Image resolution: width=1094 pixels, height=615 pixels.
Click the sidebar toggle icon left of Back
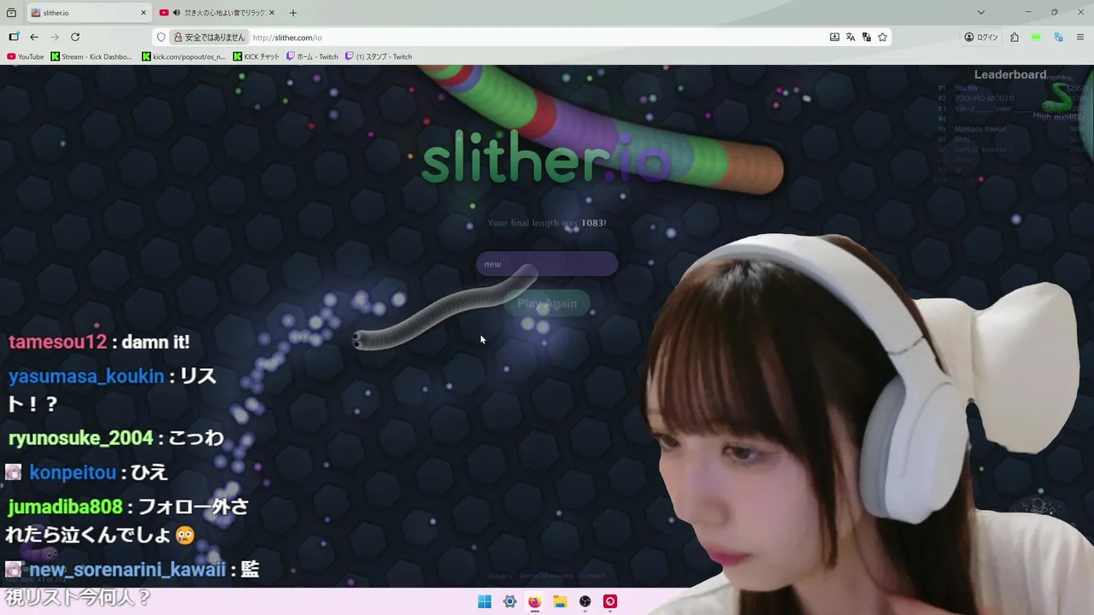[14, 37]
